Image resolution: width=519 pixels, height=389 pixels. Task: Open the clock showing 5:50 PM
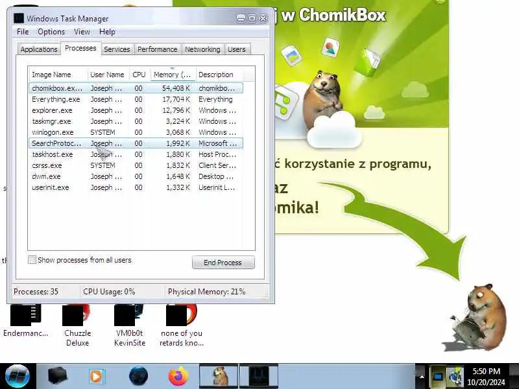486,377
